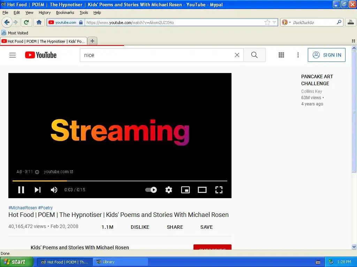Image resolution: width=357 pixels, height=267 pixels.
Task: Clear the YouTube search text with X
Action: pyautogui.click(x=237, y=55)
